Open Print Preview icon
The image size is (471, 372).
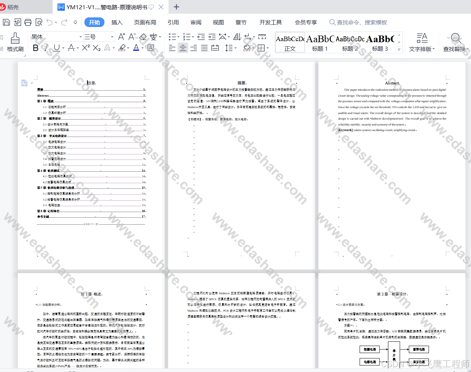(x=39, y=22)
